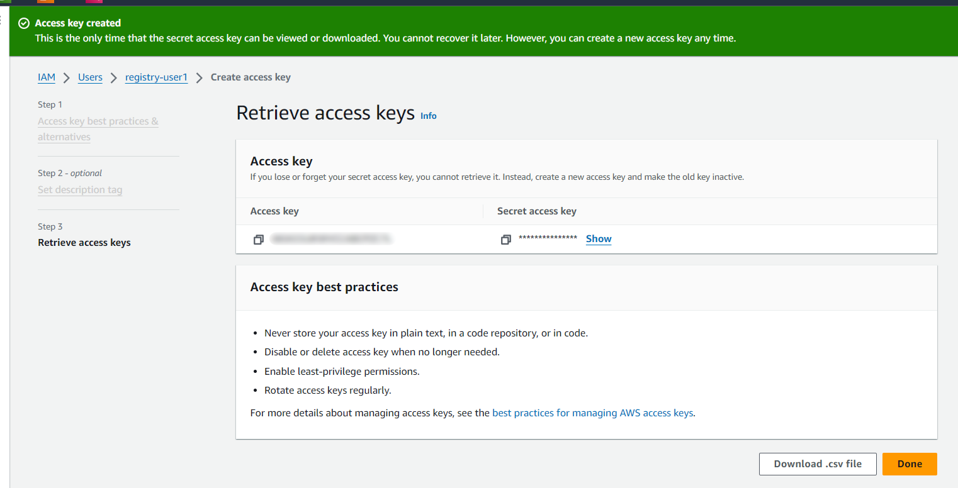
Task: Navigate to the Users breadcrumb
Action: (90, 77)
